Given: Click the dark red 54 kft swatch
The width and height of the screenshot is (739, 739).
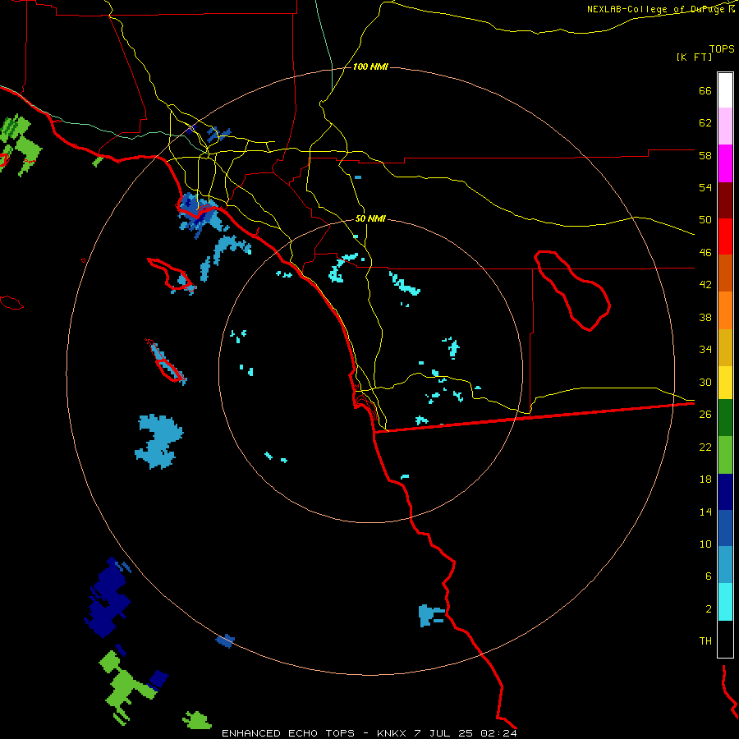Looking at the screenshot, I should pos(725,200).
